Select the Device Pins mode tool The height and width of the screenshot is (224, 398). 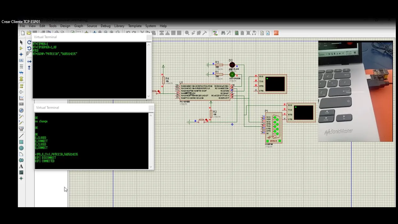pos(21,92)
